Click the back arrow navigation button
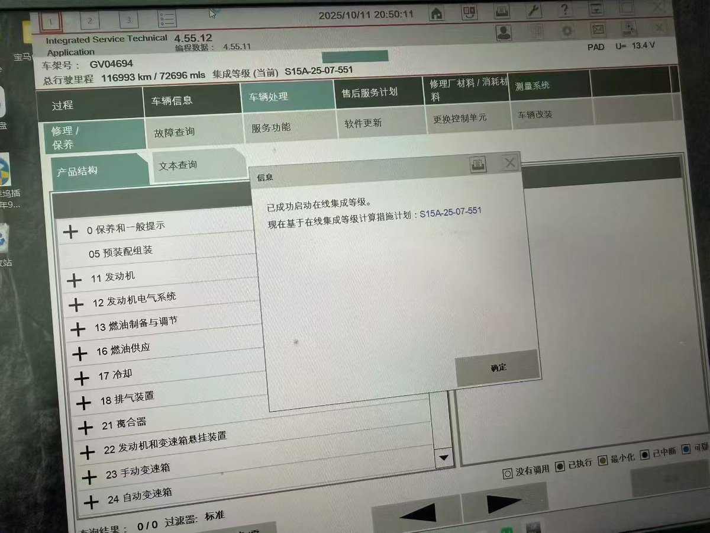Screen dimensions: 710x533 tap(418, 513)
